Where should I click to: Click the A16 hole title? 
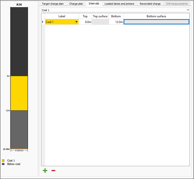(x=19, y=4)
